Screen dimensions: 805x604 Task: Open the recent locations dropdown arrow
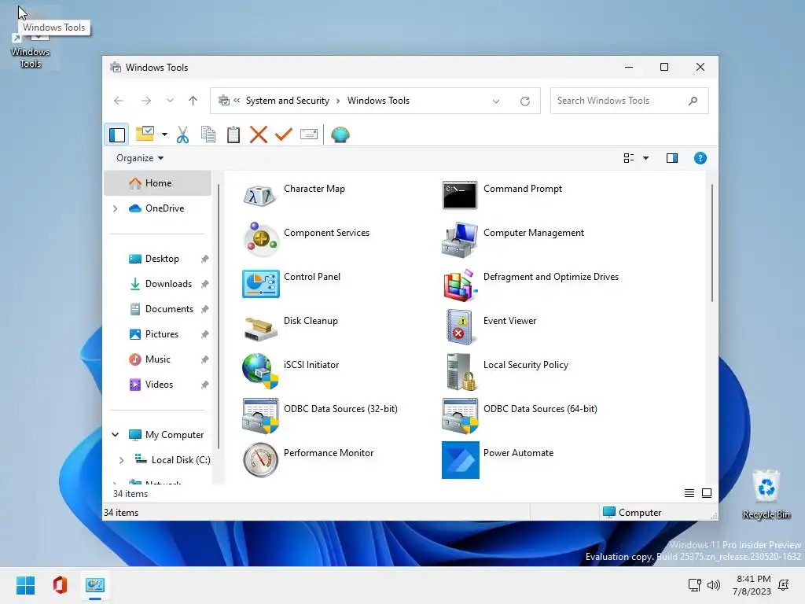tap(170, 101)
